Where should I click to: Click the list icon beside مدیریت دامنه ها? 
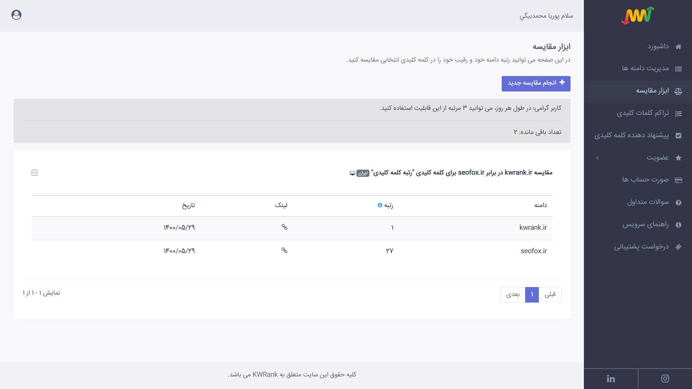[x=678, y=69]
